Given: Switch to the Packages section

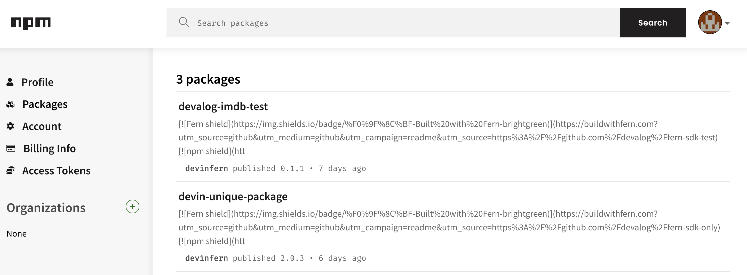Looking at the screenshot, I should tap(45, 104).
